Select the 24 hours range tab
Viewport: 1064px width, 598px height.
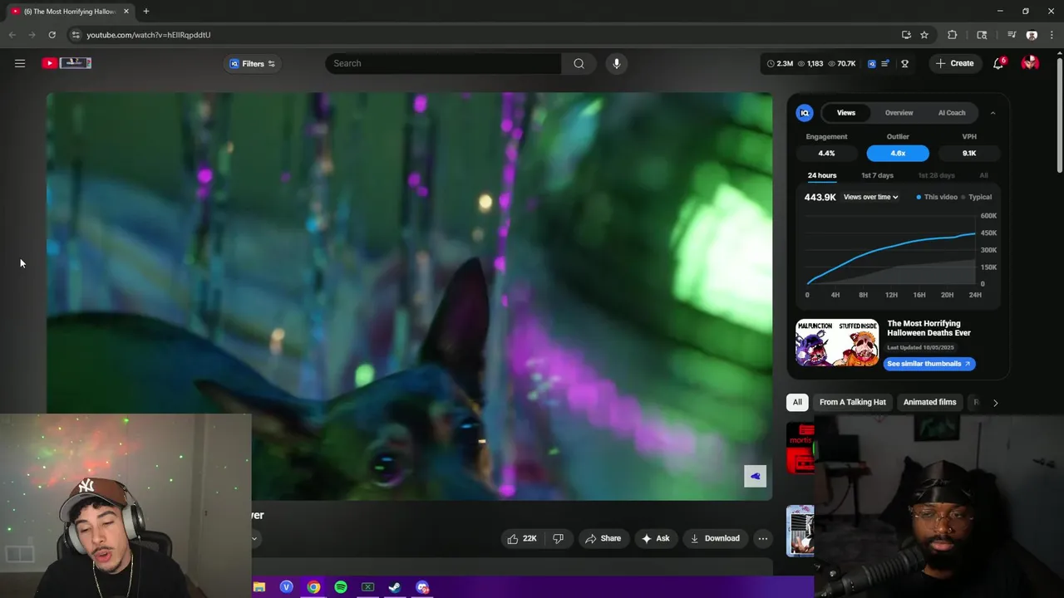click(822, 175)
